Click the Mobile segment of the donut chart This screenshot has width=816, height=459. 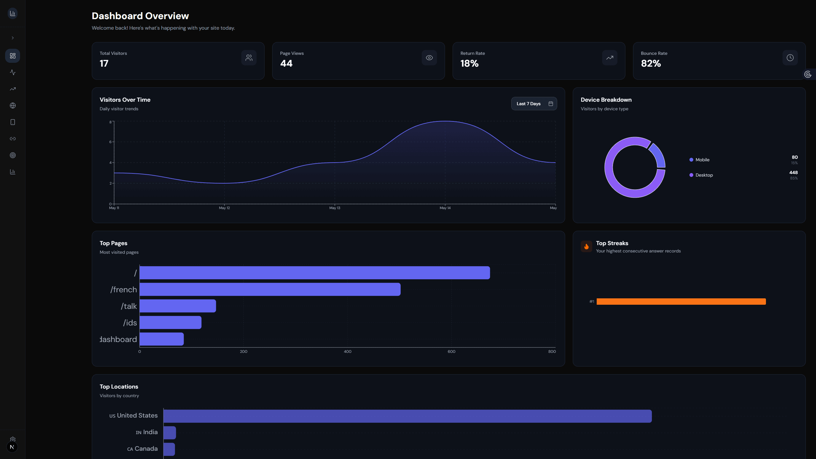pyautogui.click(x=659, y=155)
